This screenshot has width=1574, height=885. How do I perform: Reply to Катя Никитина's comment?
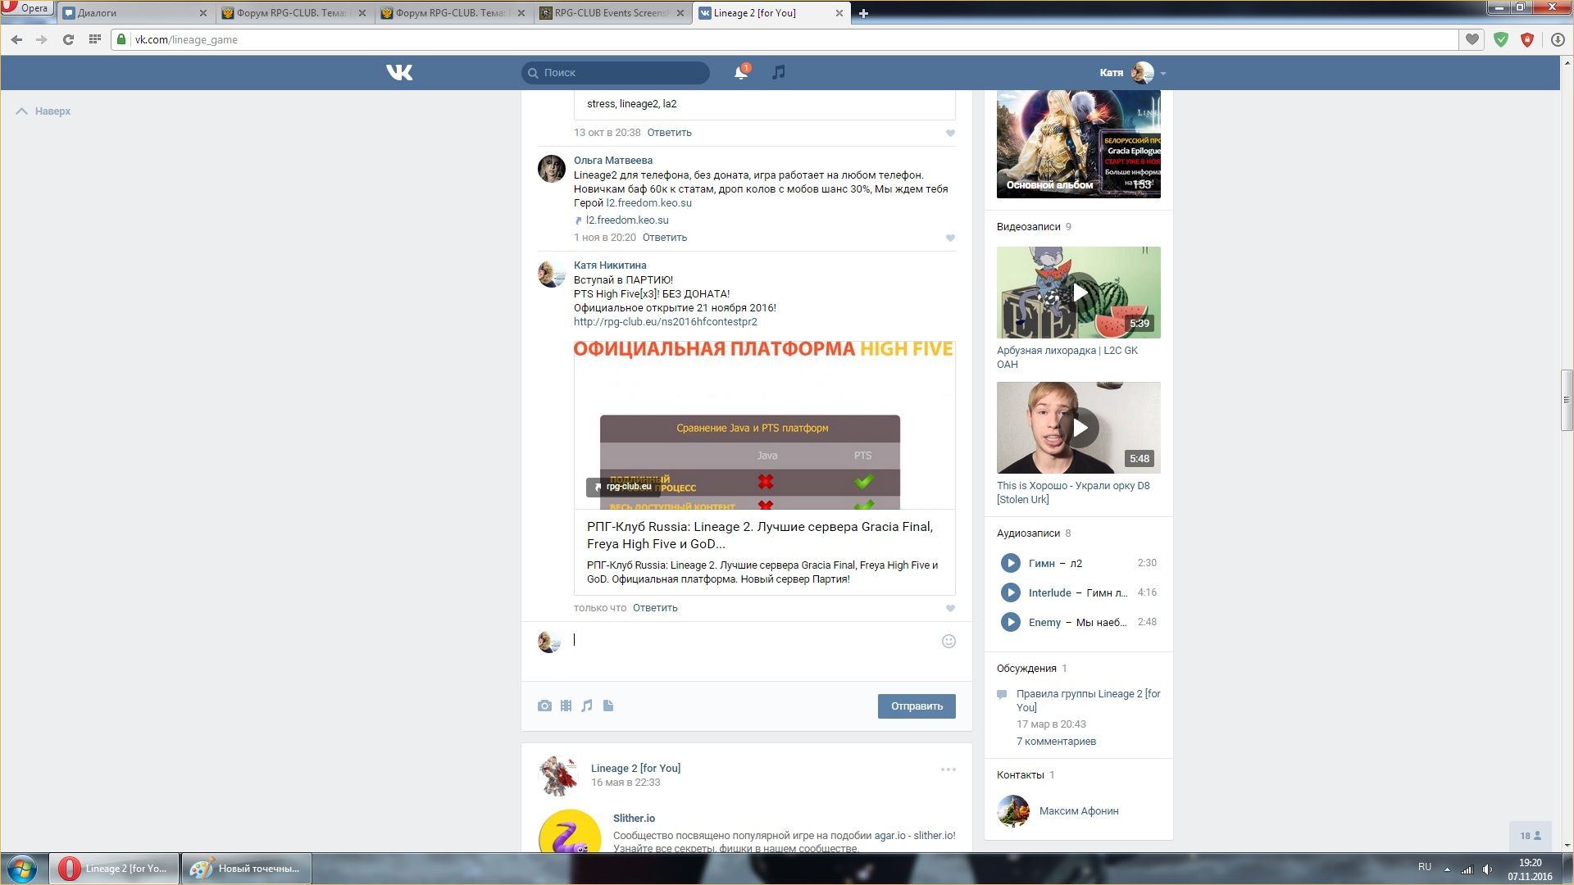click(655, 608)
